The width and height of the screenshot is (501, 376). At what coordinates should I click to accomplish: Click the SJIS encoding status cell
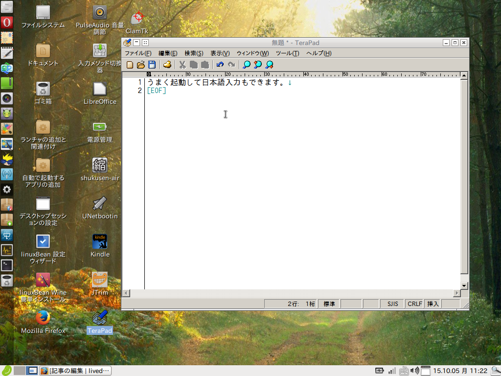click(x=392, y=304)
